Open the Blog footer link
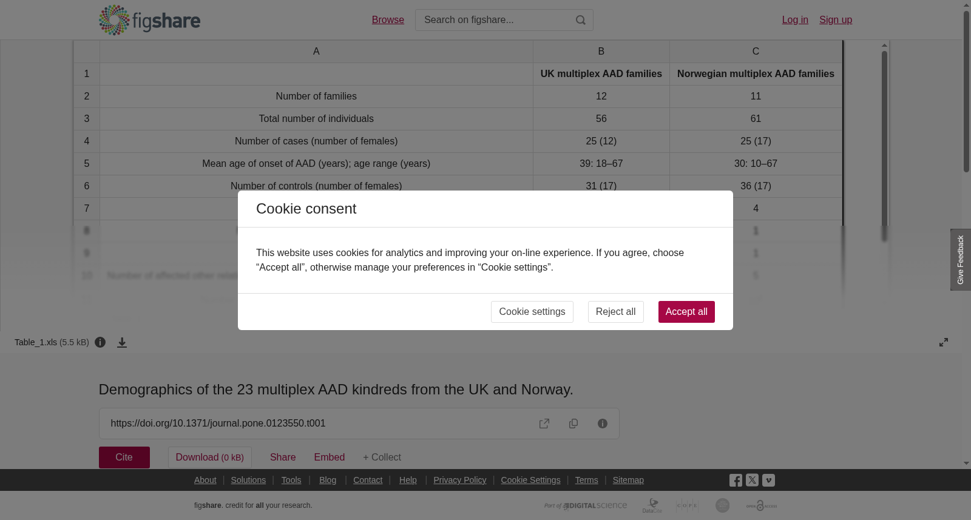Screen dimensions: 971x520 (x=328, y=480)
